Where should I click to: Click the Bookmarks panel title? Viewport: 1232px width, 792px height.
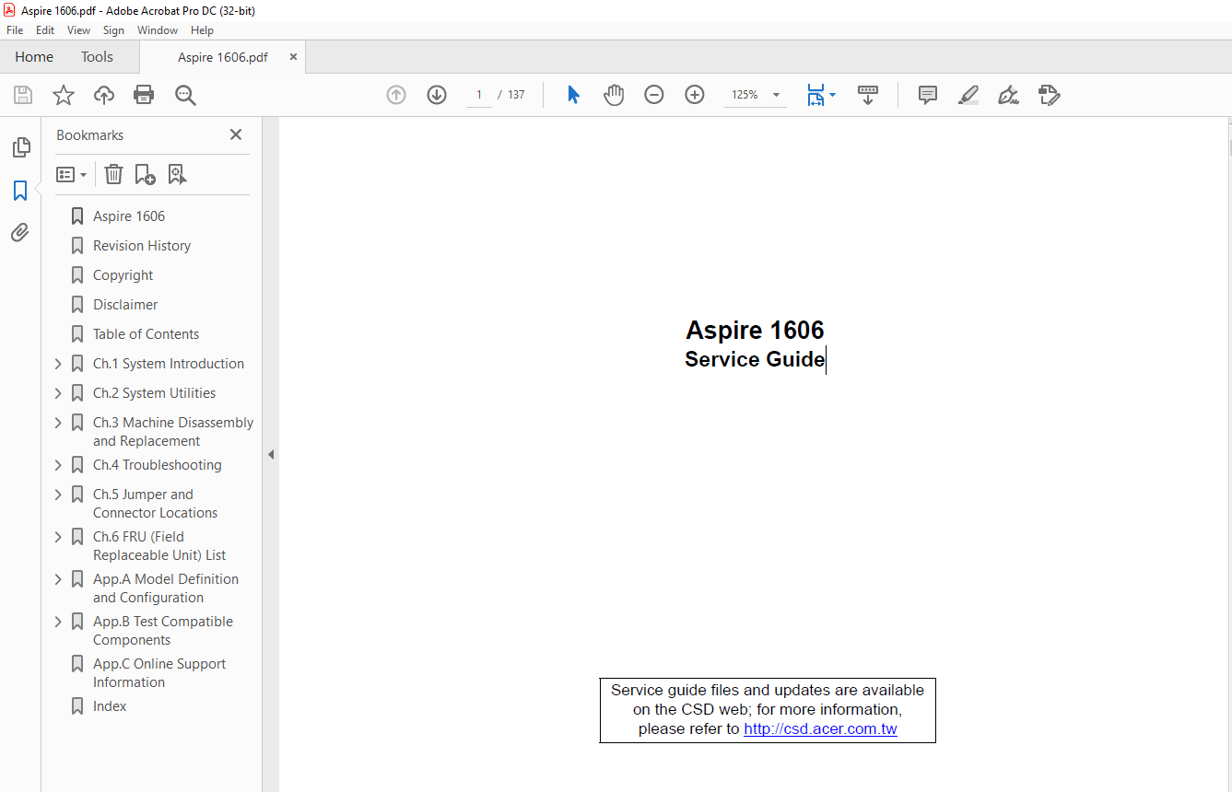tap(89, 135)
